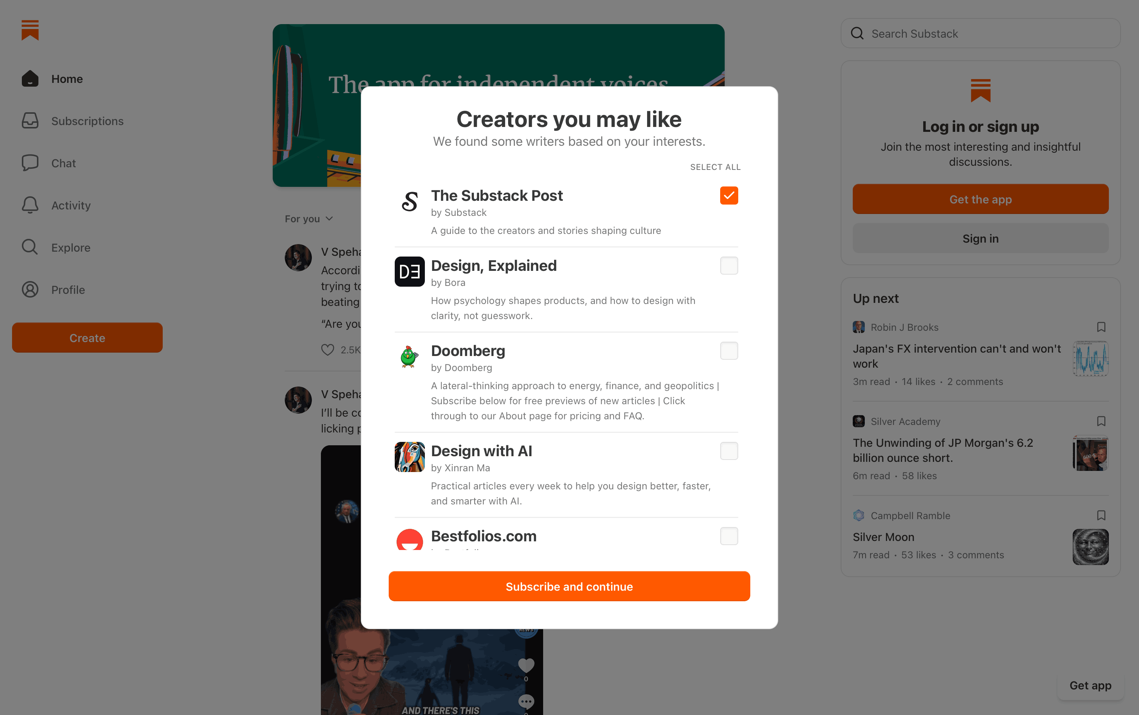Click the Design with AI publication icon

pyautogui.click(x=409, y=457)
